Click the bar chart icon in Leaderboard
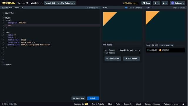The width and height of the screenshot is (188, 106). point(107,59)
